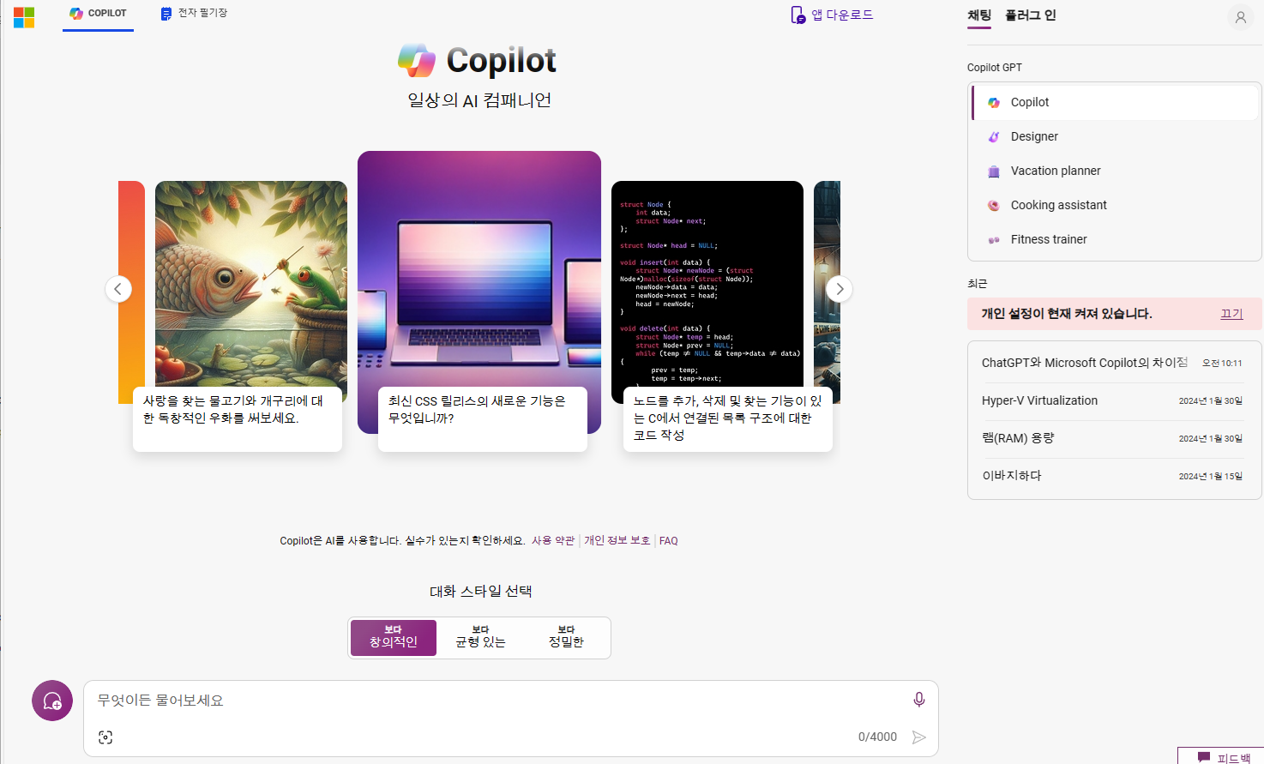The image size is (1264, 764).
Task: Open the 피드백 feedback button
Action: click(x=1221, y=757)
